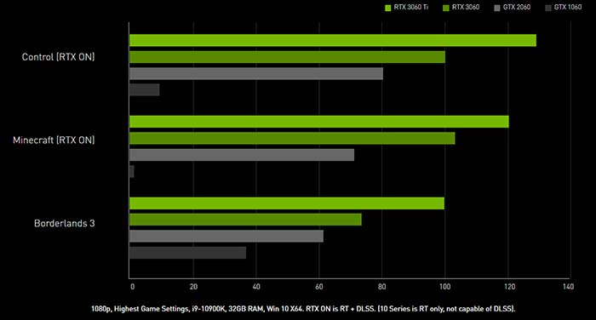Click the GTX 2060 bar for Minecraft
The height and width of the screenshot is (320, 596).
coord(242,155)
